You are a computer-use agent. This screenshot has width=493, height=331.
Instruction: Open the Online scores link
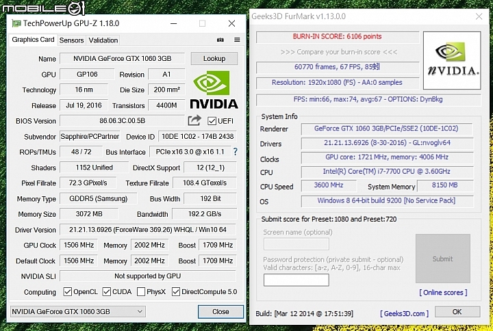(x=443, y=293)
